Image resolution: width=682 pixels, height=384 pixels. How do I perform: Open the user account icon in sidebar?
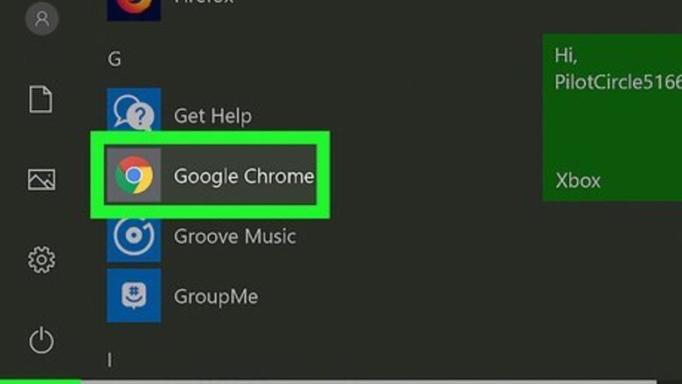click(42, 18)
